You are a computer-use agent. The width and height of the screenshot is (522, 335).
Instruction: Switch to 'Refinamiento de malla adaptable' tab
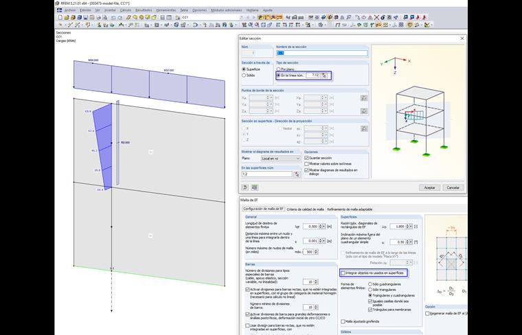coord(350,209)
